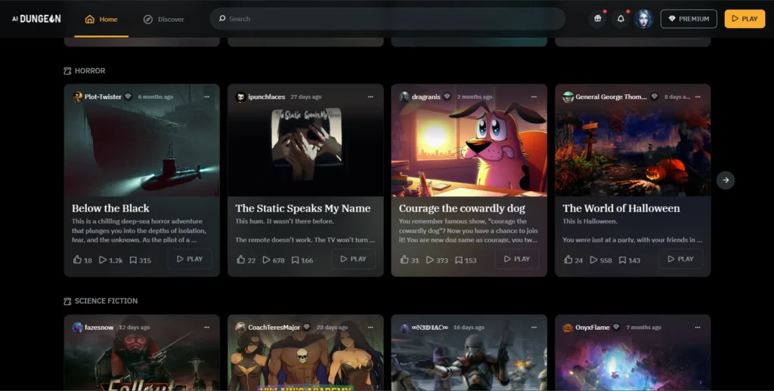Open more options on fazesnow card
Screen dimensions: 774x391
tap(207, 327)
